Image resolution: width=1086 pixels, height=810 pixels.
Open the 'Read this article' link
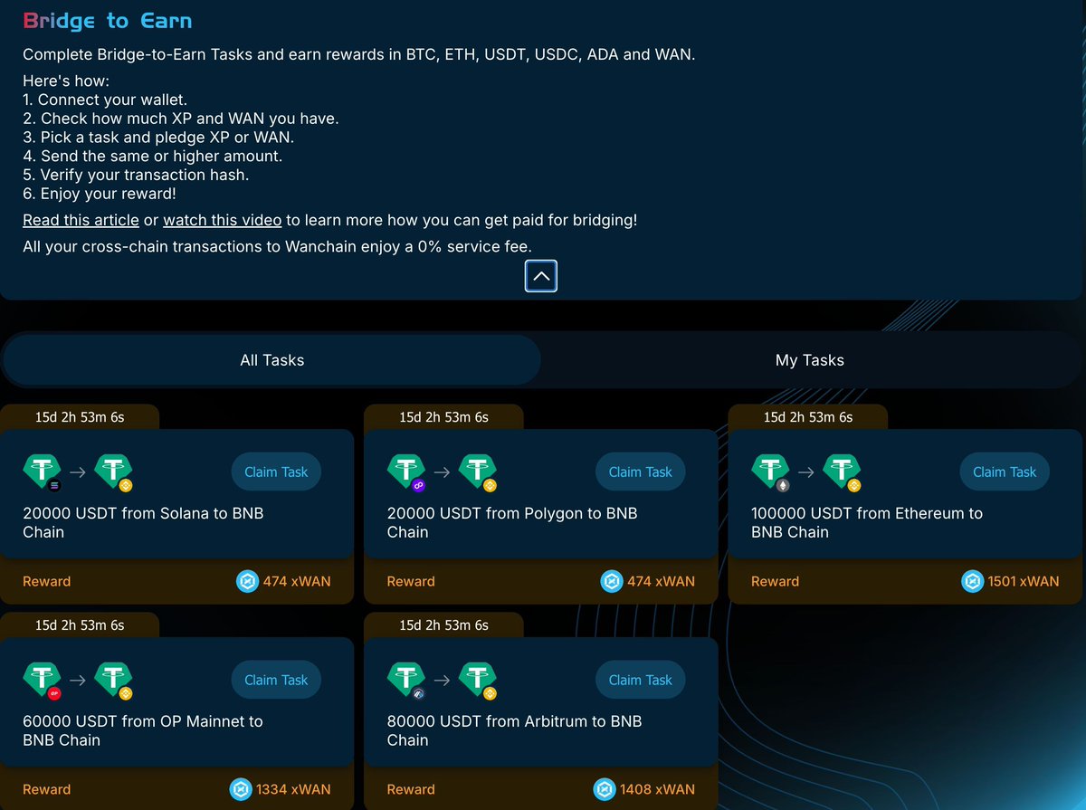point(81,220)
